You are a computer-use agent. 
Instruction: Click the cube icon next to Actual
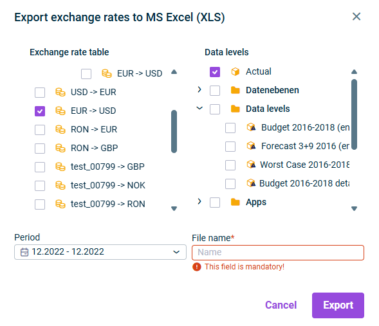click(235, 71)
